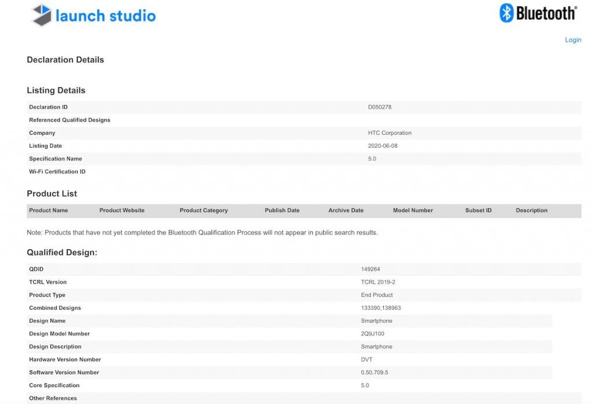Click the QDID label
Viewport: 593px width, 404px height.
(x=36, y=269)
